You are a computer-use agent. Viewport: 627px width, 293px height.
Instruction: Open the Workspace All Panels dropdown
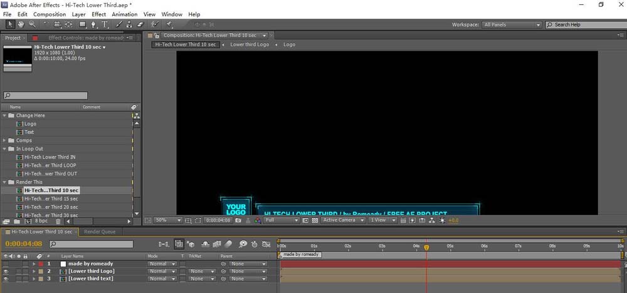pyautogui.click(x=512, y=25)
